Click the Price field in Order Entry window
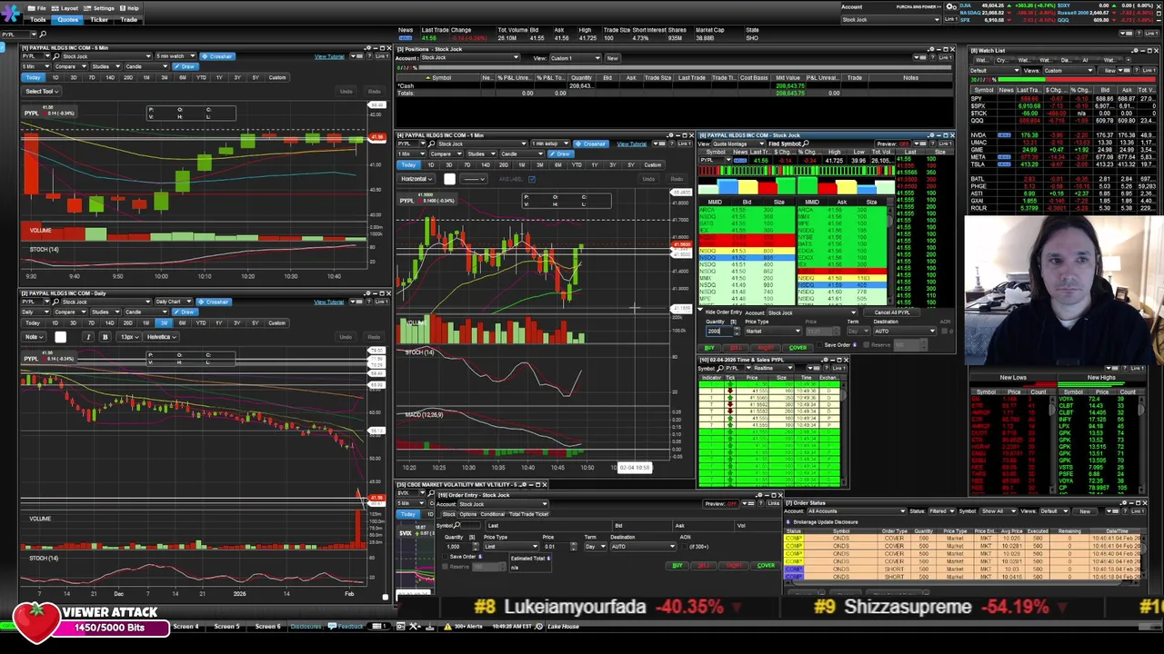Screen dimensions: 1164x654 click(x=556, y=546)
